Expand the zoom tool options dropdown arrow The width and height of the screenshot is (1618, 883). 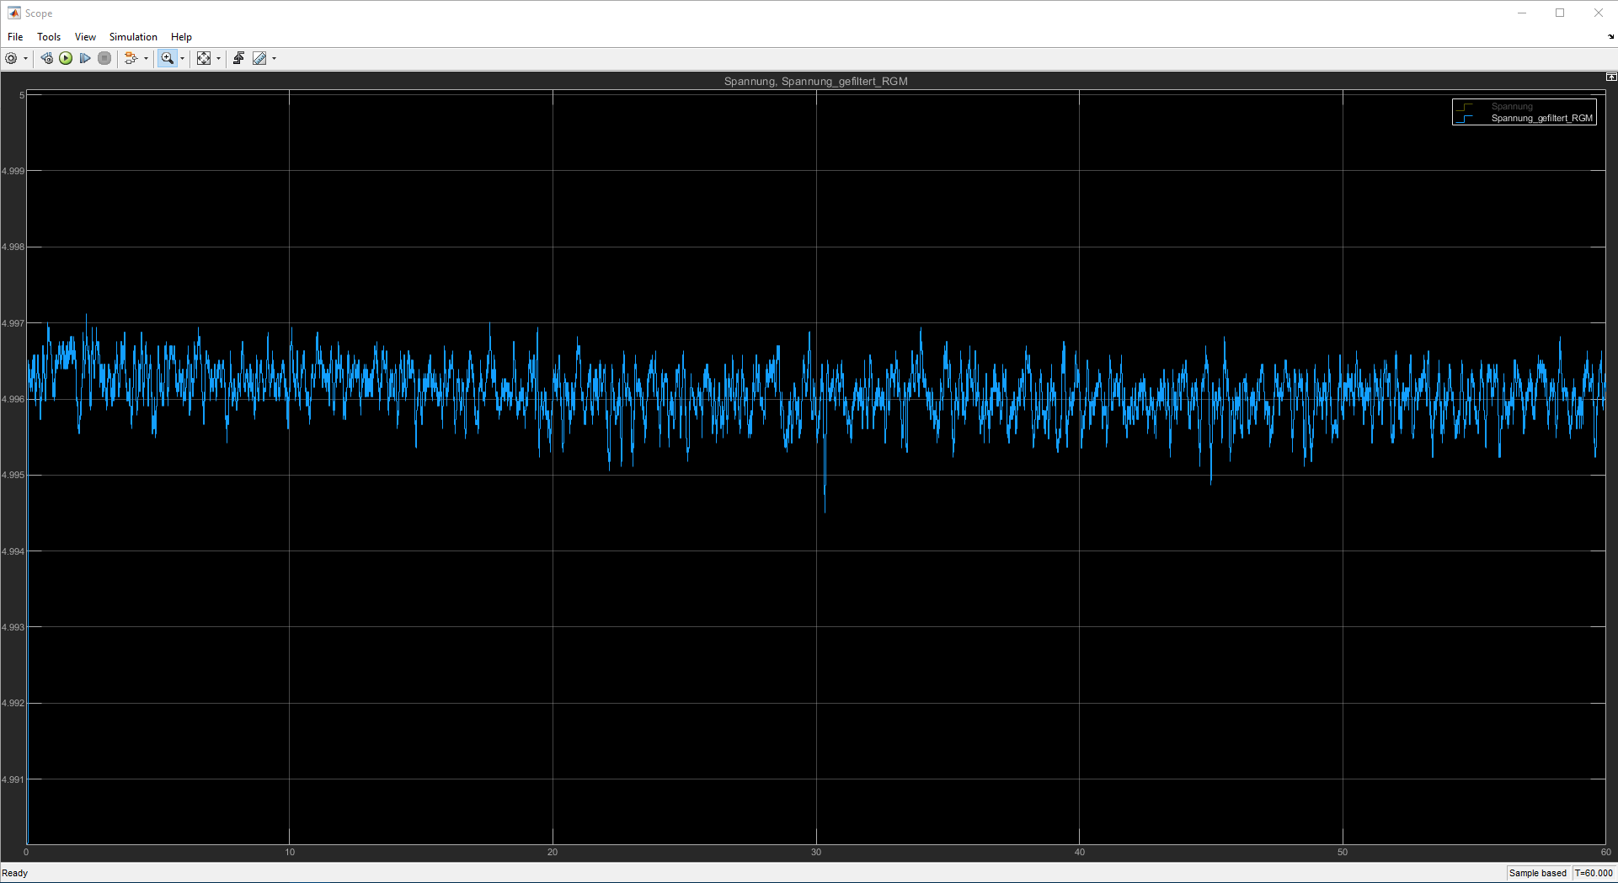pyautogui.click(x=183, y=58)
